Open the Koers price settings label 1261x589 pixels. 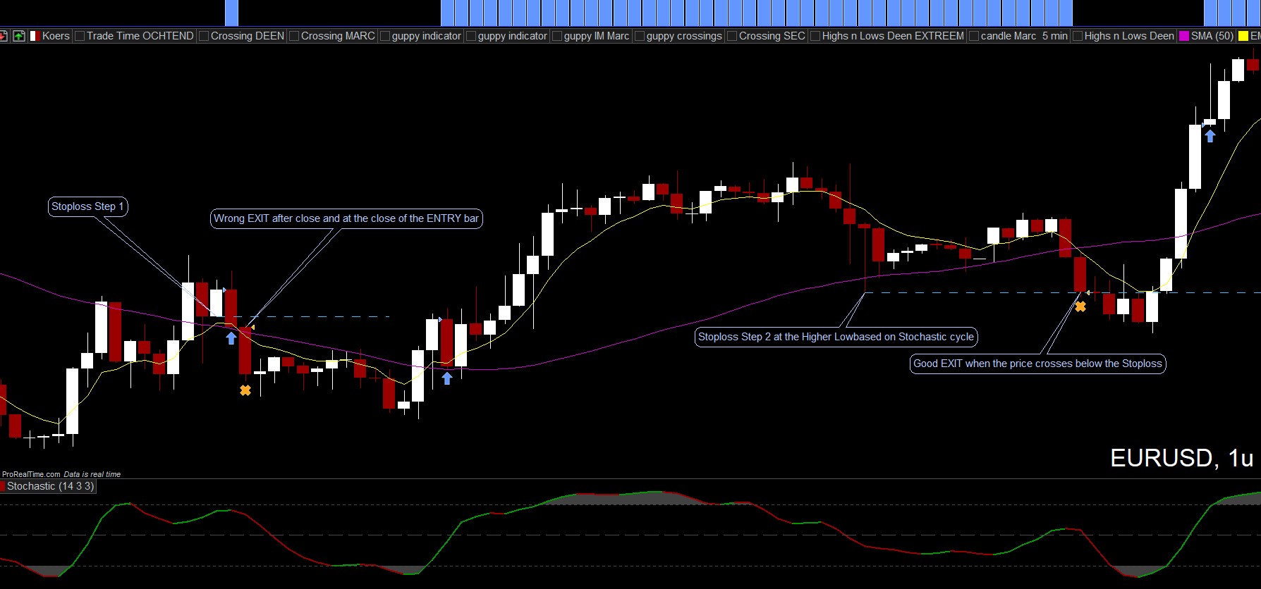(x=56, y=36)
